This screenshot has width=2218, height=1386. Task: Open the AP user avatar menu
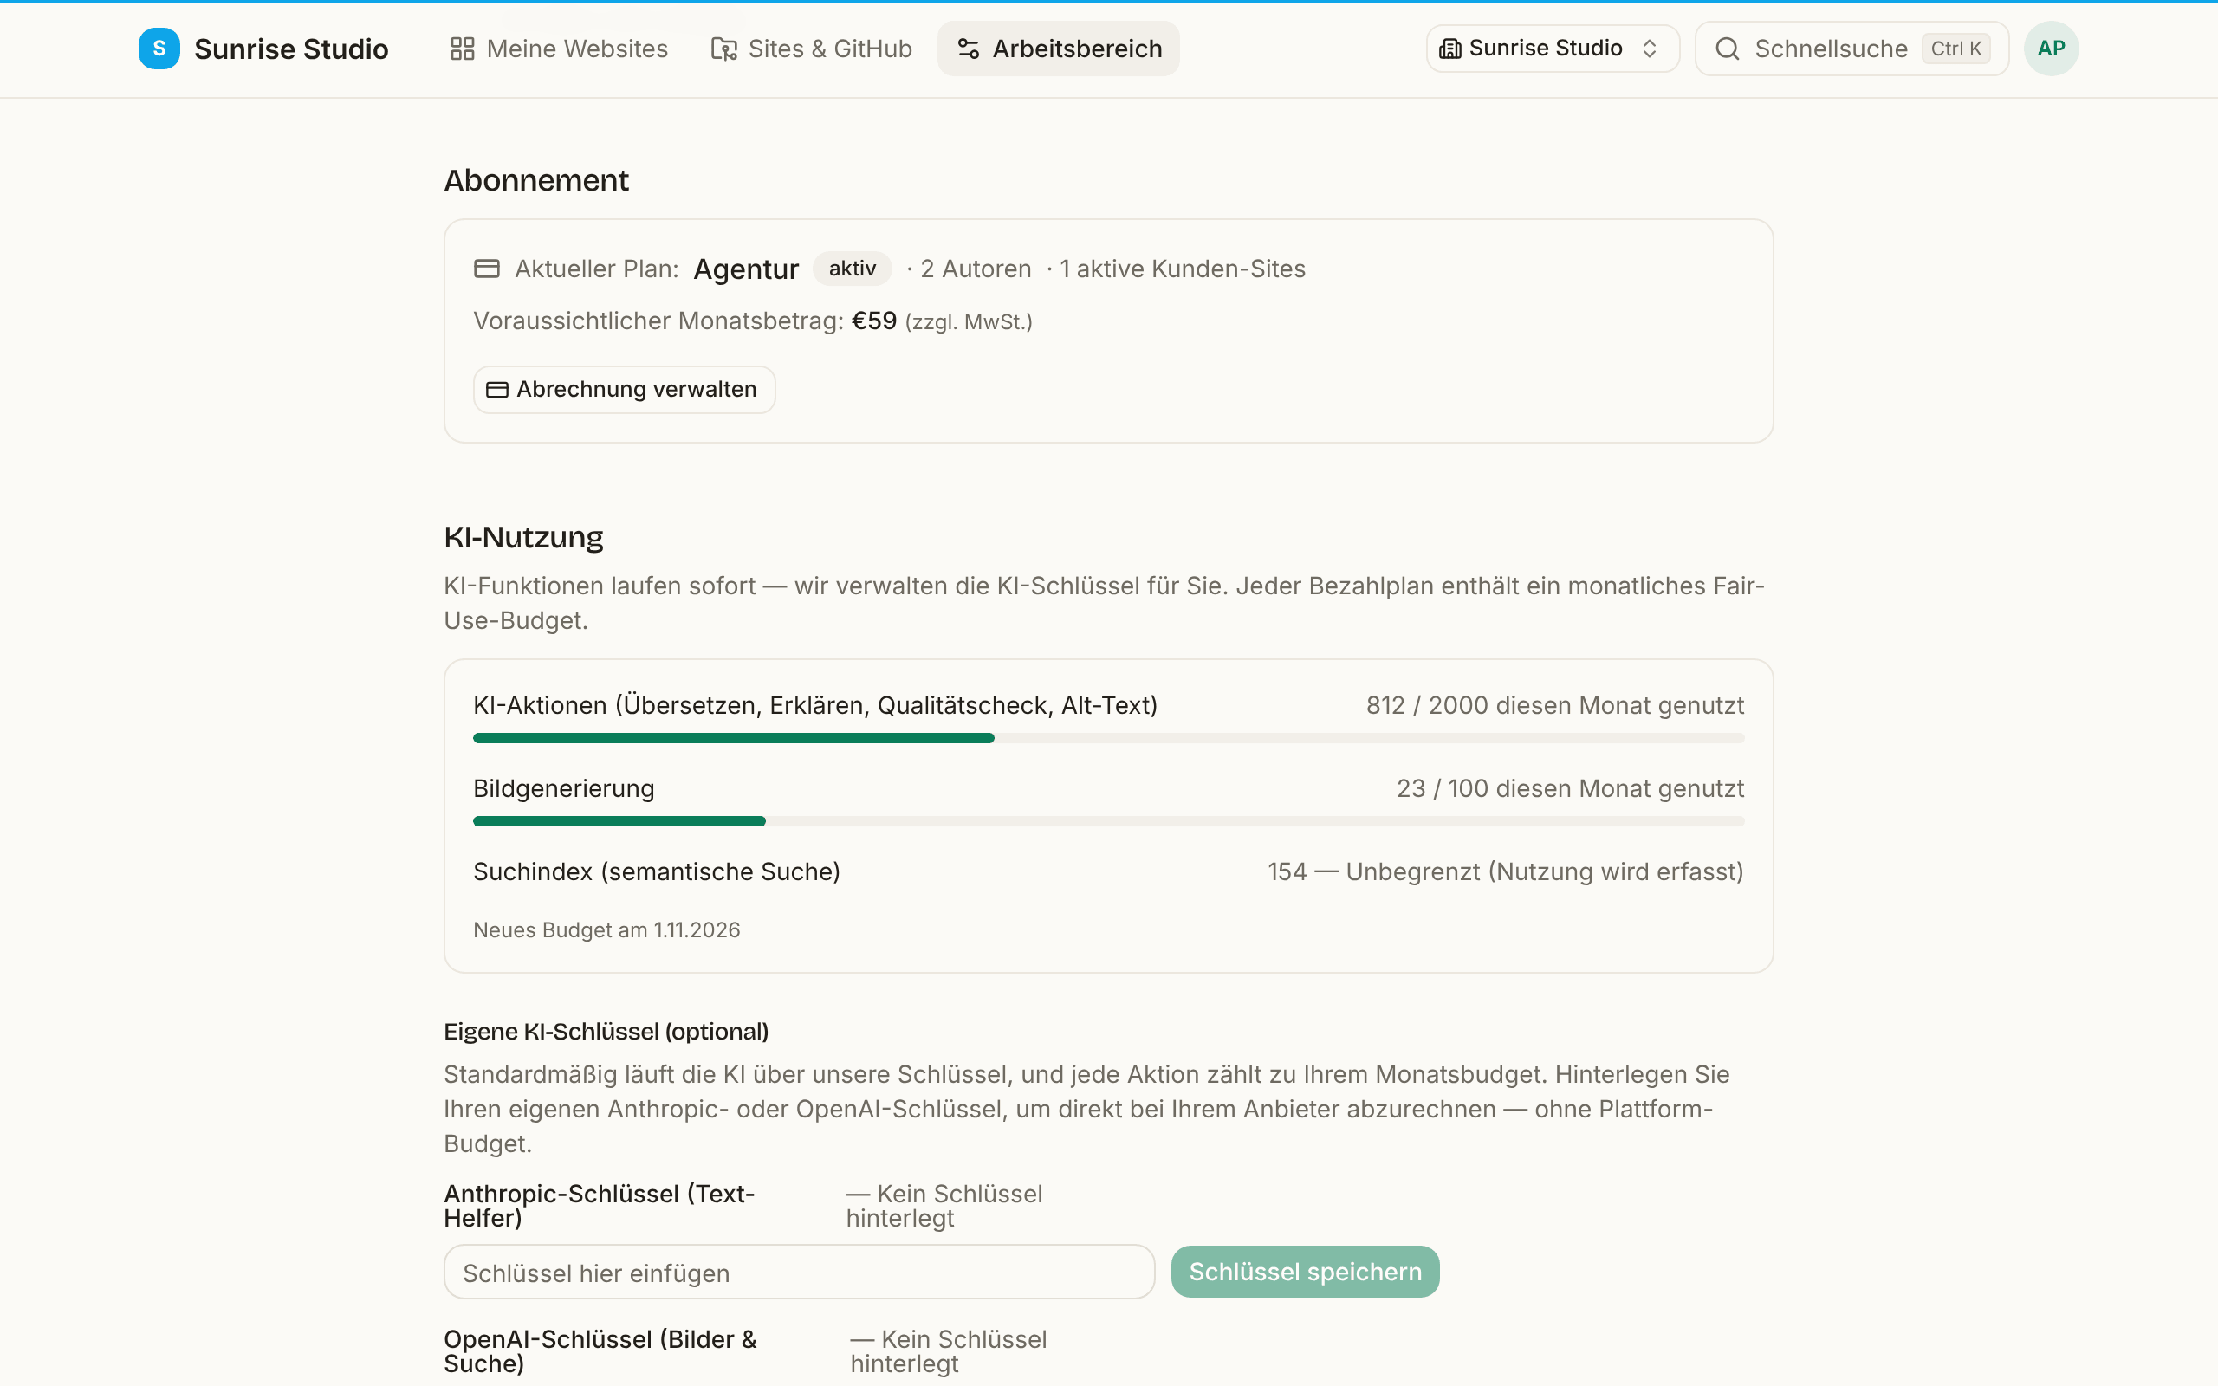2051,49
